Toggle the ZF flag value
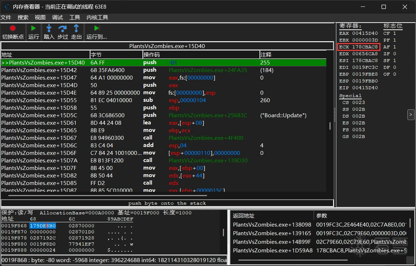This screenshot has width=416, height=266. point(389,54)
